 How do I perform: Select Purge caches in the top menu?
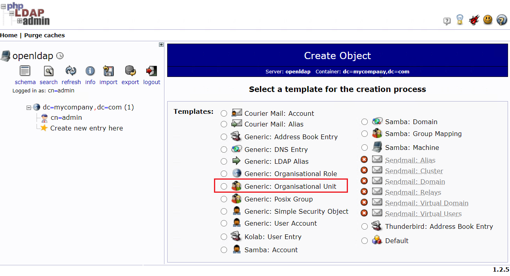tap(44, 35)
